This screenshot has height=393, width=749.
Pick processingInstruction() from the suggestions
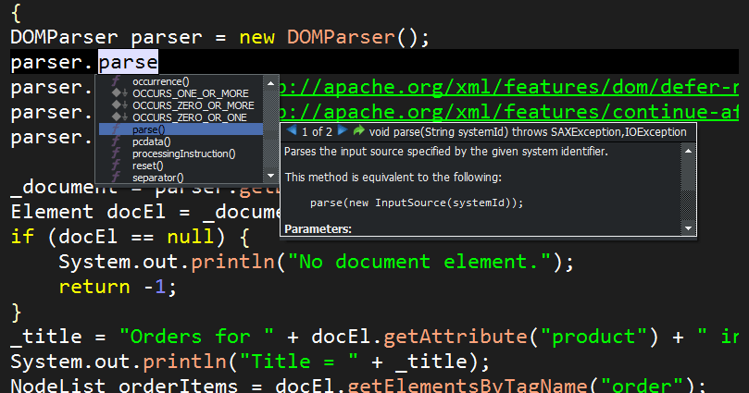183,154
